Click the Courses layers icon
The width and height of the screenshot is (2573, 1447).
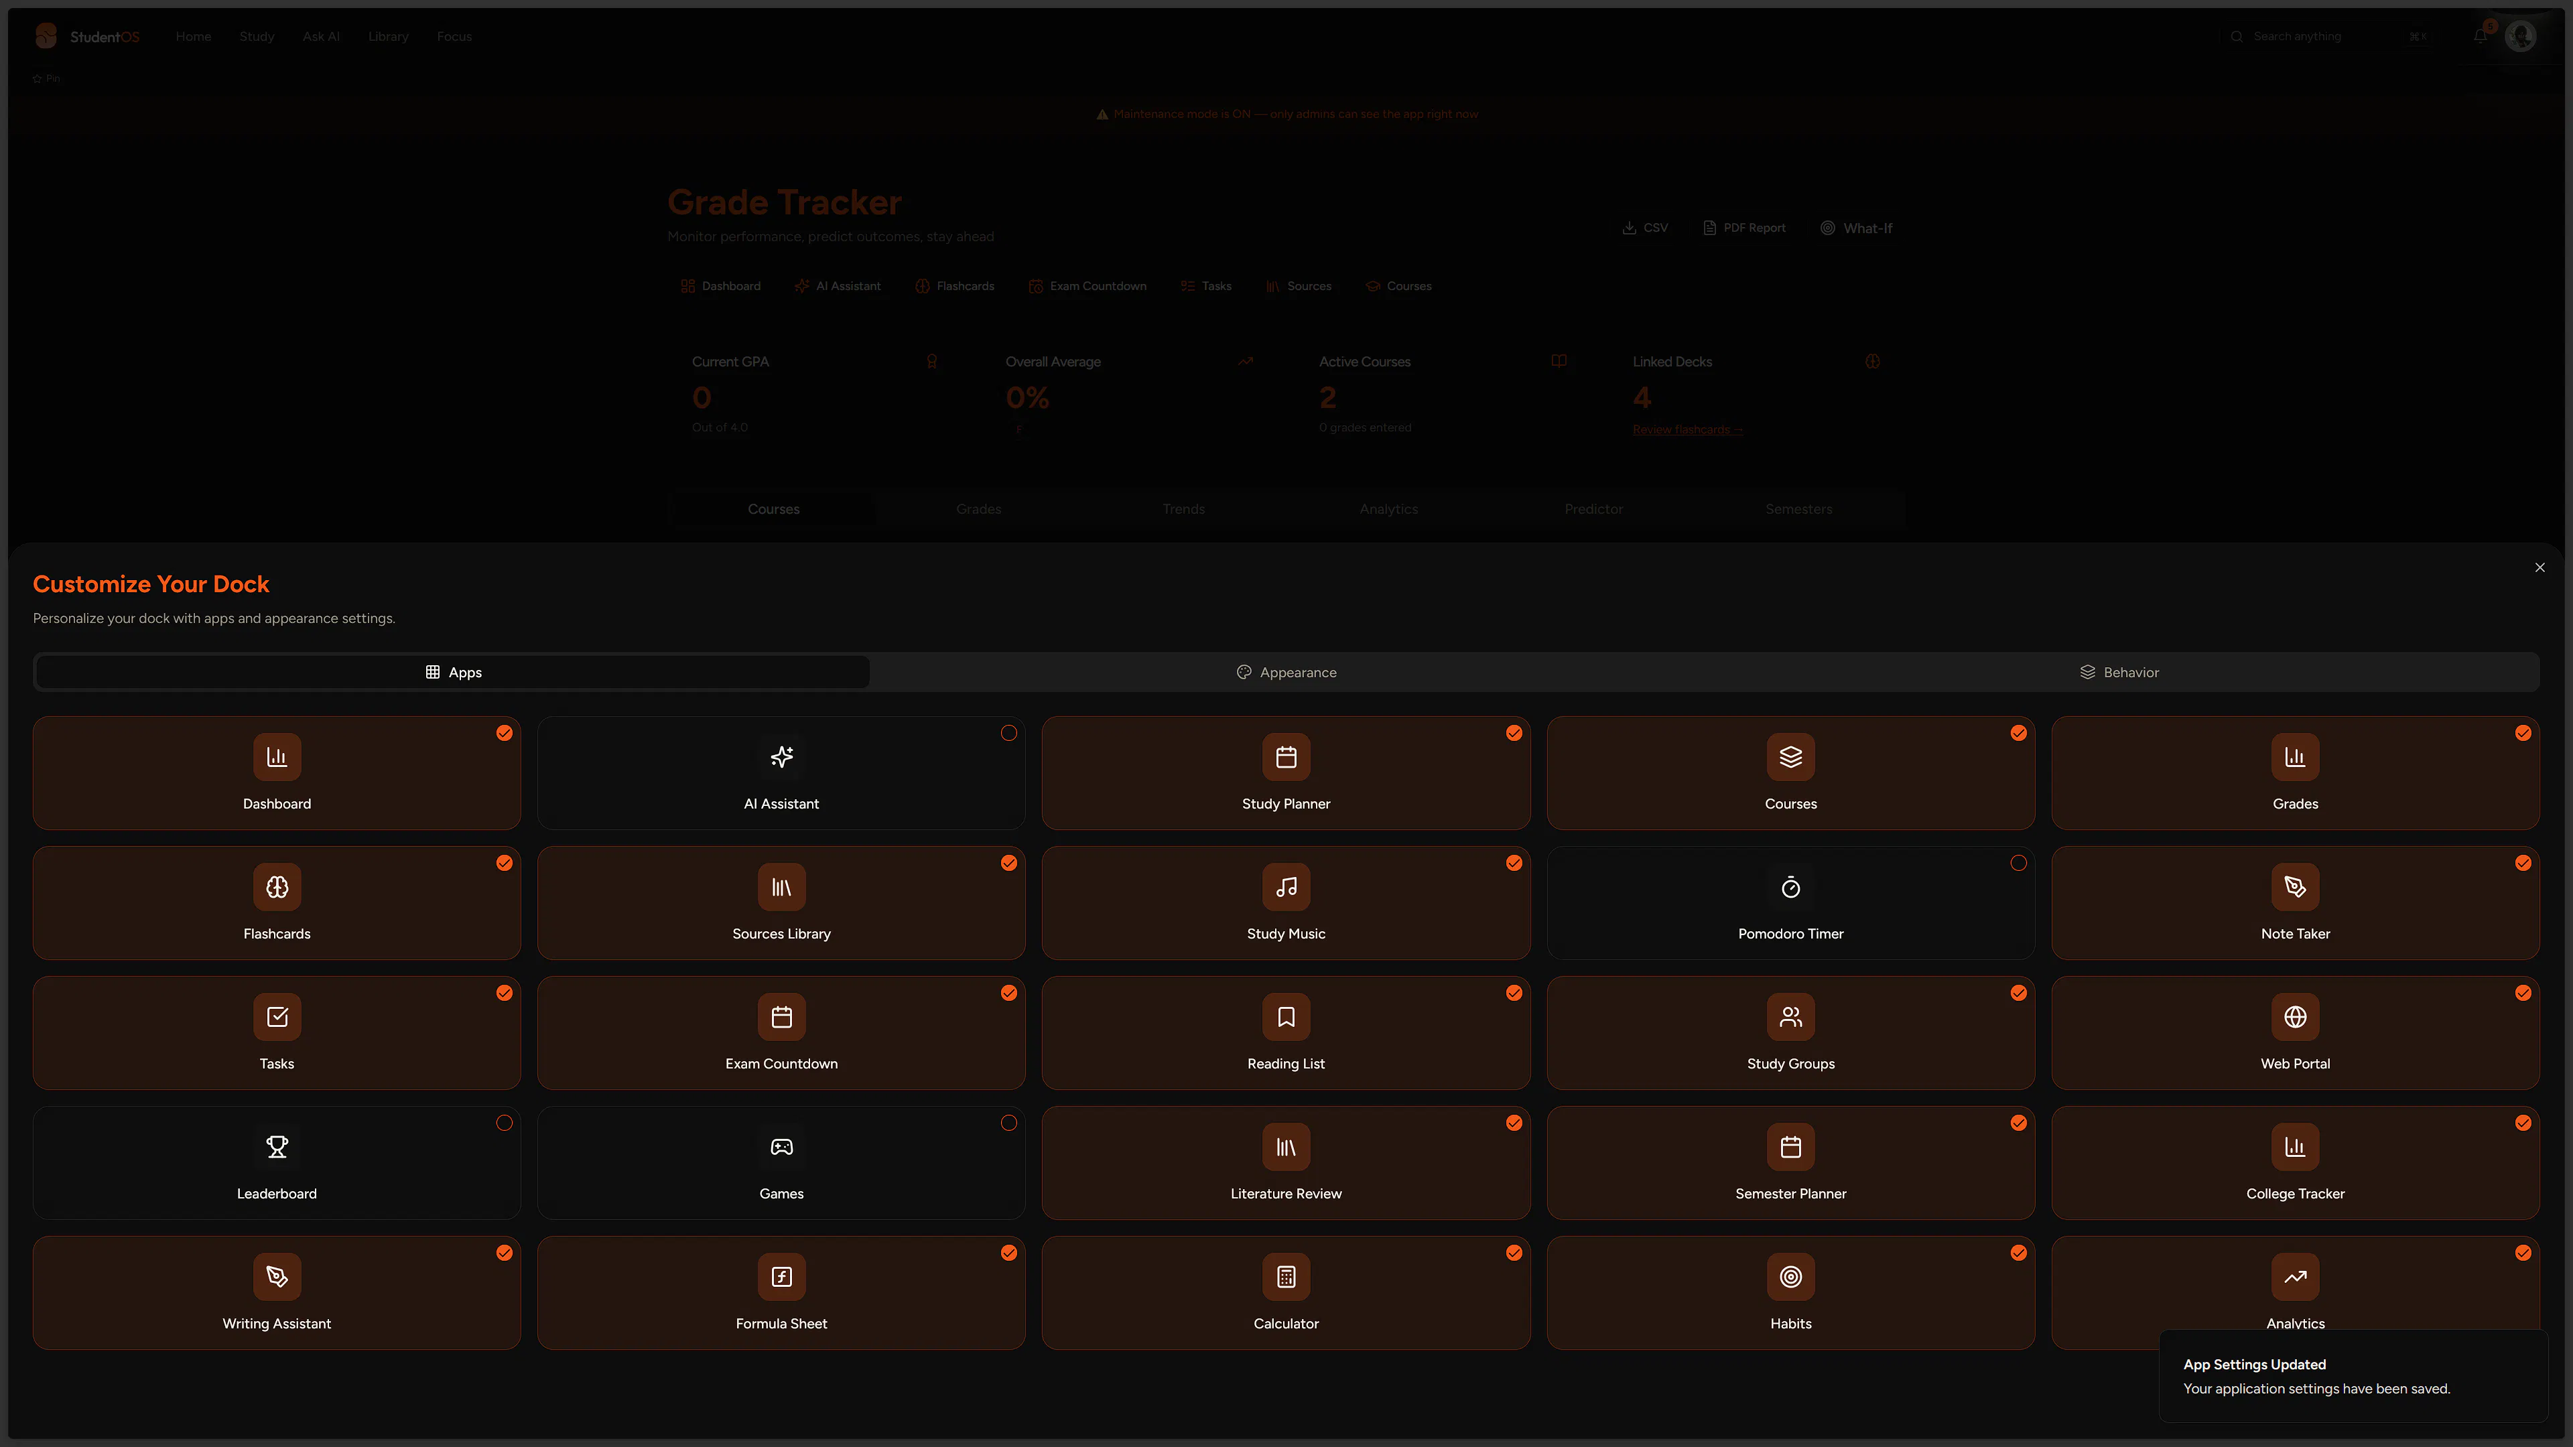[1790, 757]
